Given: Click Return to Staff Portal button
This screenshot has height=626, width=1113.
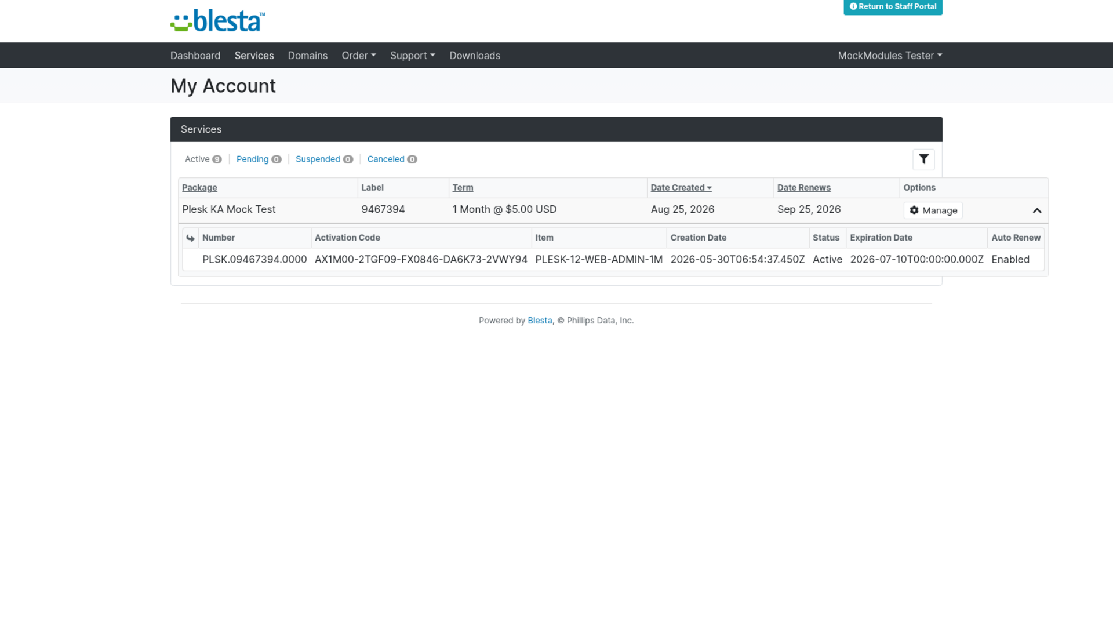Looking at the screenshot, I should pyautogui.click(x=893, y=7).
